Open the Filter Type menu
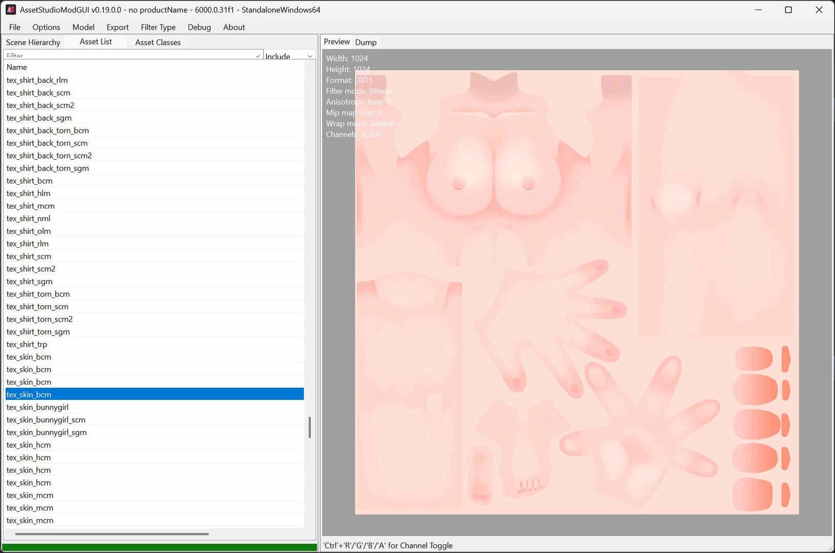This screenshot has width=835, height=553. point(158,27)
